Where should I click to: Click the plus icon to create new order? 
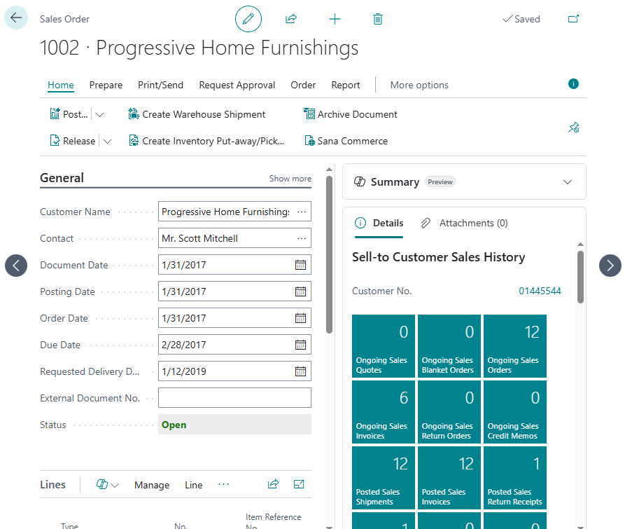tap(335, 19)
